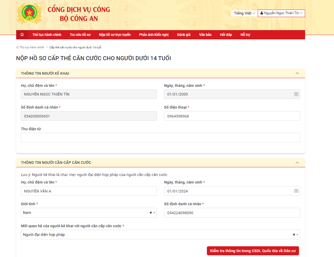Click the home icon in navigation bar
Viewport: 334px width, 257px height.
tap(22, 35)
